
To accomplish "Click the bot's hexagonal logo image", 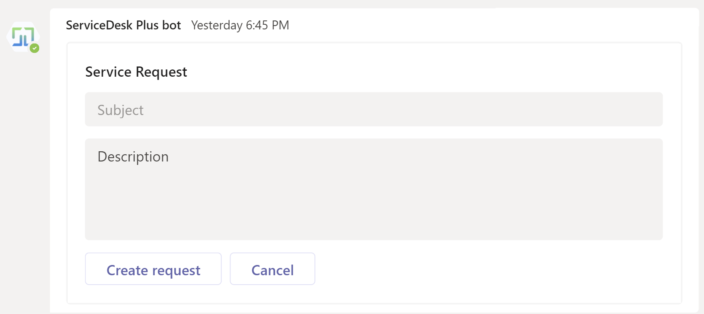I will coord(22,36).
